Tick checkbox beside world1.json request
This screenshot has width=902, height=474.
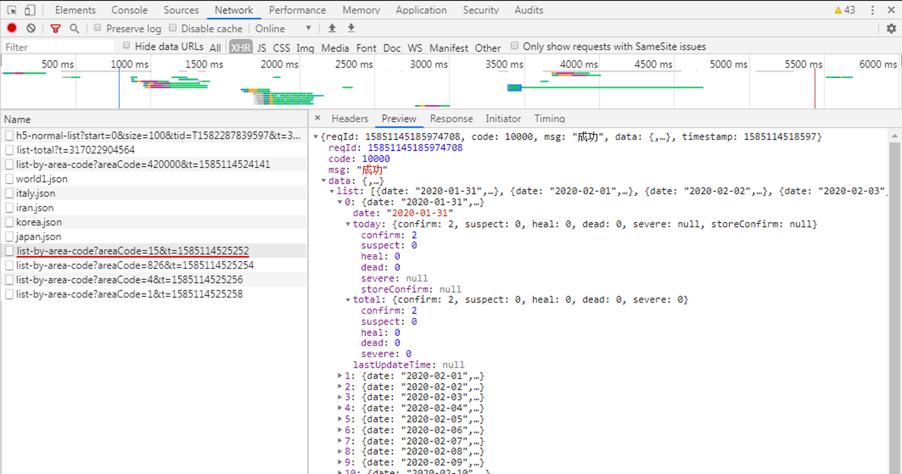tap(9, 178)
